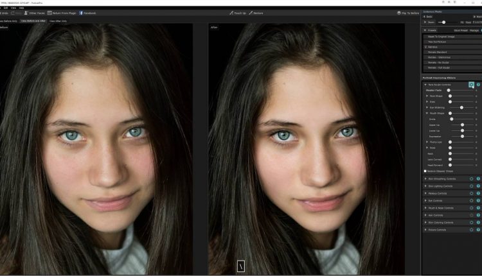Click the Eye Widening slider handle

pos(461,107)
